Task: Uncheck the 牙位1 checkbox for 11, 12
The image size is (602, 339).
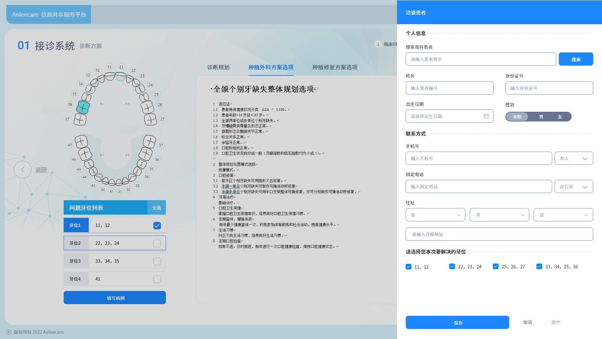Action: [157, 225]
